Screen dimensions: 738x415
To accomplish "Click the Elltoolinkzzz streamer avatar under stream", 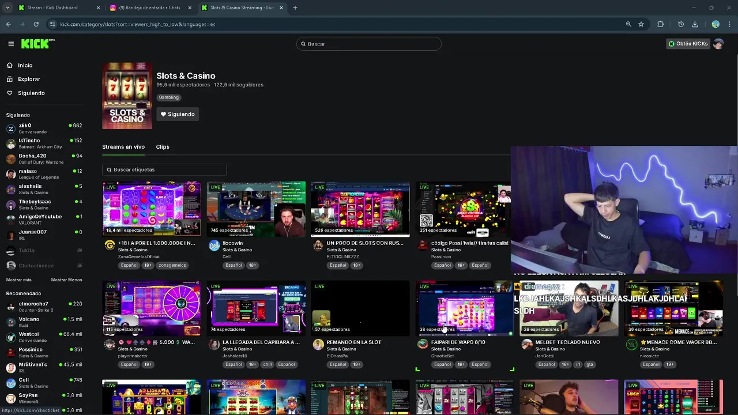I will pos(318,246).
